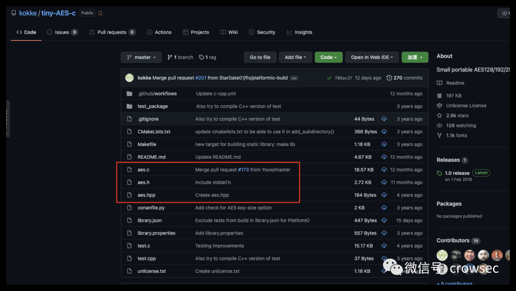This screenshot has width=516, height=291.
Task: Open the aes.h file link
Action: 143,182
